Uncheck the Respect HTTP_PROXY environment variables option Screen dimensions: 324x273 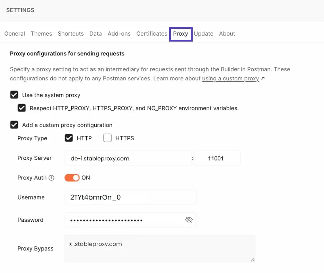point(22,108)
